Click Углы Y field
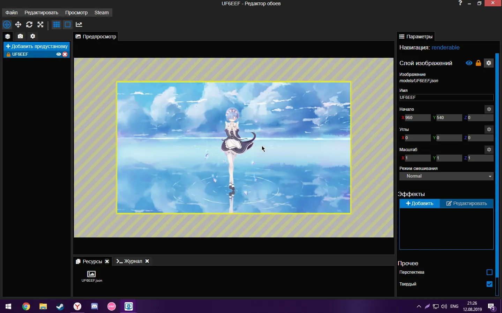The width and height of the screenshot is (502, 313). [449, 138]
